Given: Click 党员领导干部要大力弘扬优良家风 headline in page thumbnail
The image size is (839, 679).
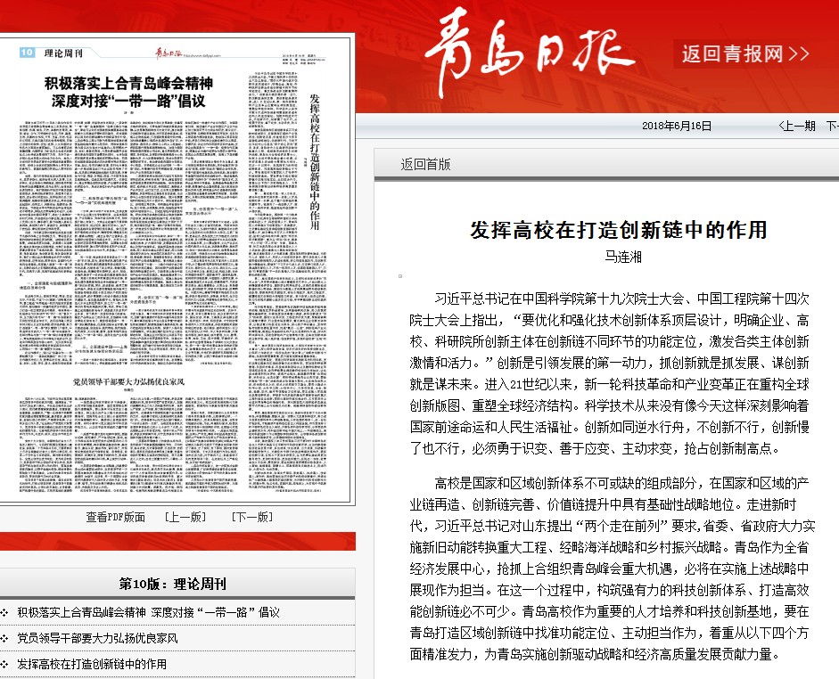Looking at the screenshot, I should coord(128,381).
